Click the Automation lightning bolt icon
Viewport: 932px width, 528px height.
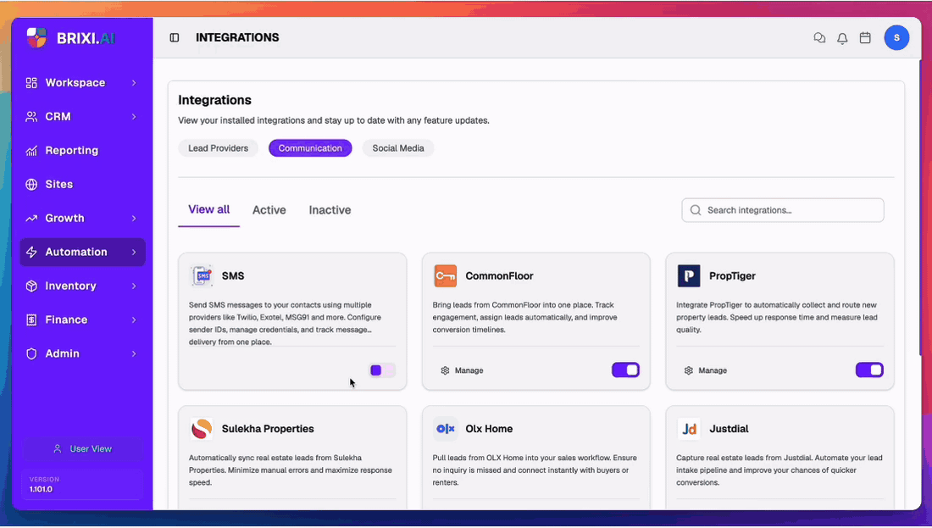coord(31,252)
